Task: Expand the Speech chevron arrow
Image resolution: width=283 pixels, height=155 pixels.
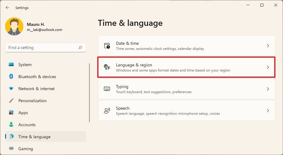Action: [268, 111]
